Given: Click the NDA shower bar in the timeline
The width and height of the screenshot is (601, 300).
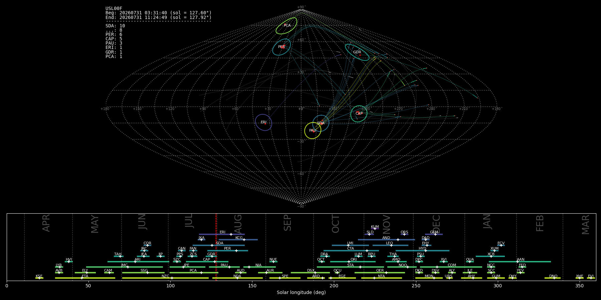Looking at the screenshot, I should pos(237,278).
